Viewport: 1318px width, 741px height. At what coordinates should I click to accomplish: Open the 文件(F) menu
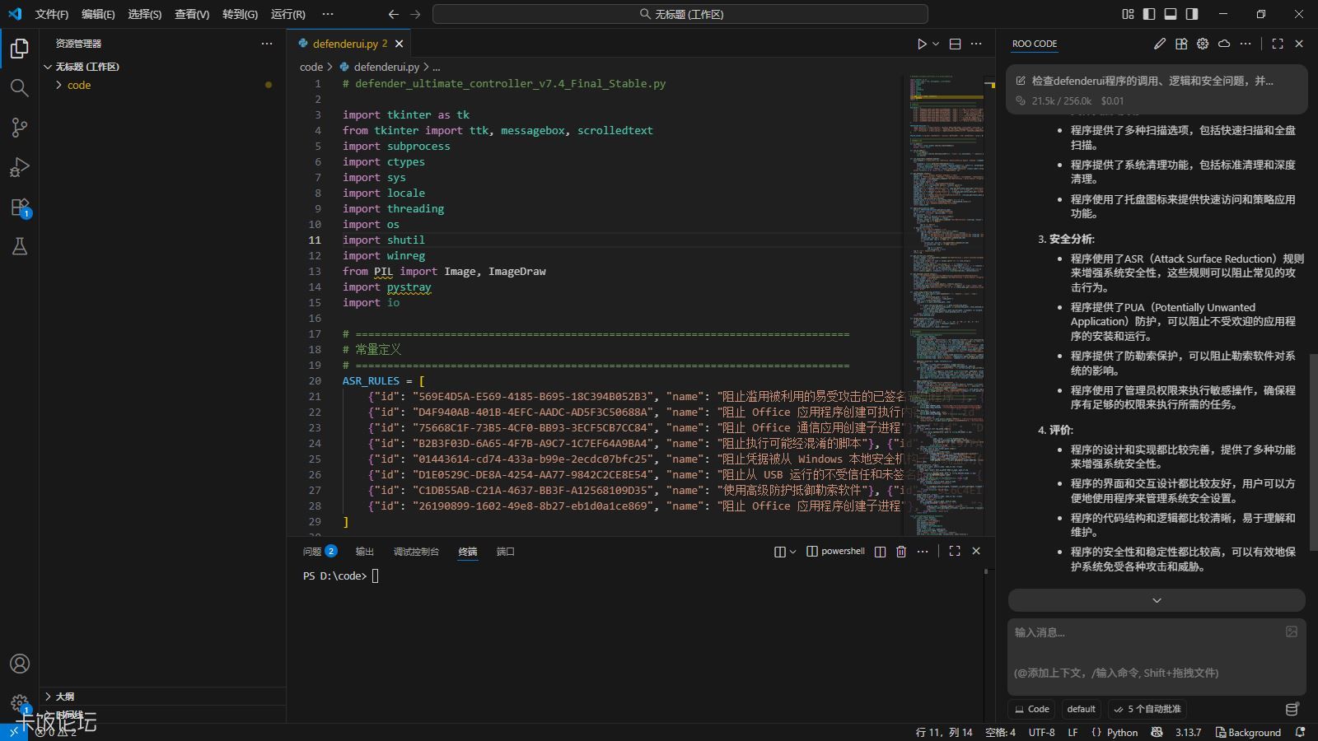pyautogui.click(x=51, y=14)
